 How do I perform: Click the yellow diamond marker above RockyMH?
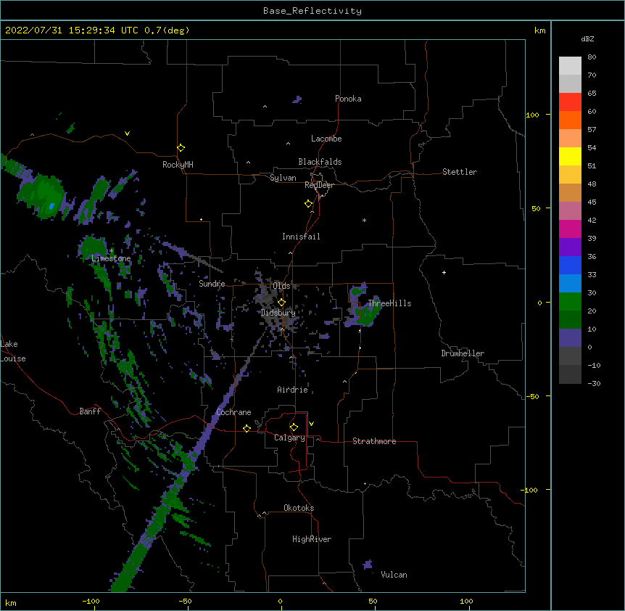[181, 148]
